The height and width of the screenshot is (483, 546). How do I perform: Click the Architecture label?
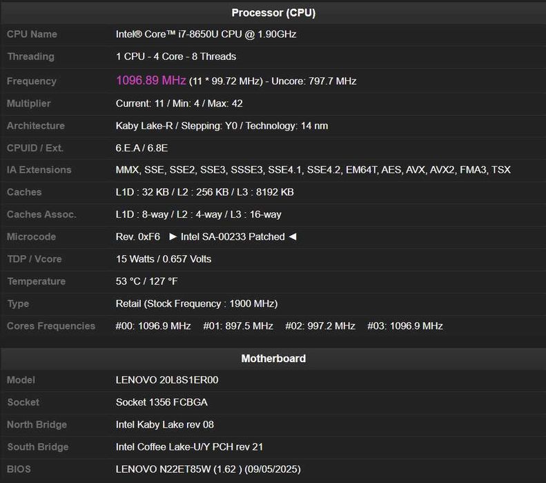[36, 126]
